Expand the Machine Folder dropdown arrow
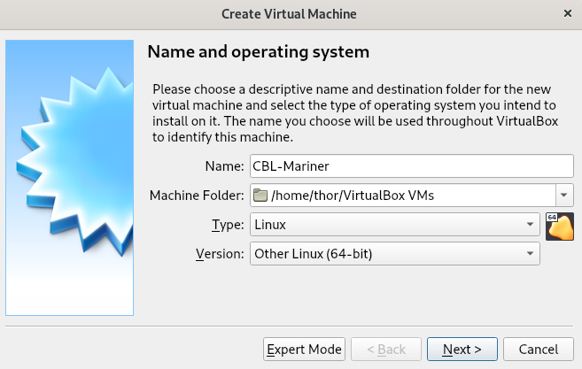This screenshot has width=582, height=369. tap(564, 195)
